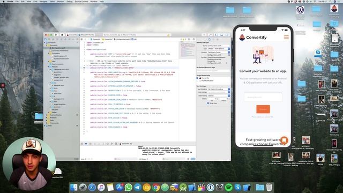The image size is (343, 193).
Task: Open Telegram from the Dock
Action: 138,187
